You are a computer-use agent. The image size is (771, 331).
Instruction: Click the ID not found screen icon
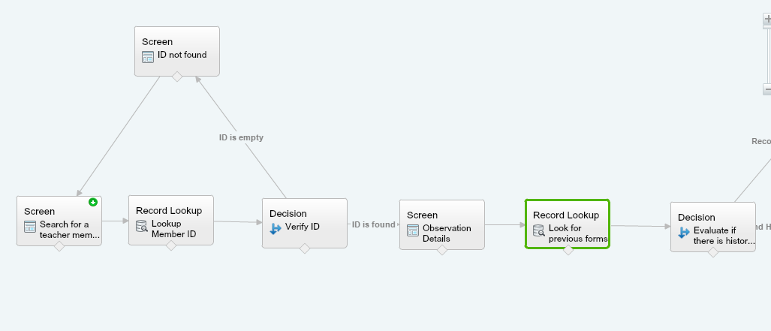148,56
